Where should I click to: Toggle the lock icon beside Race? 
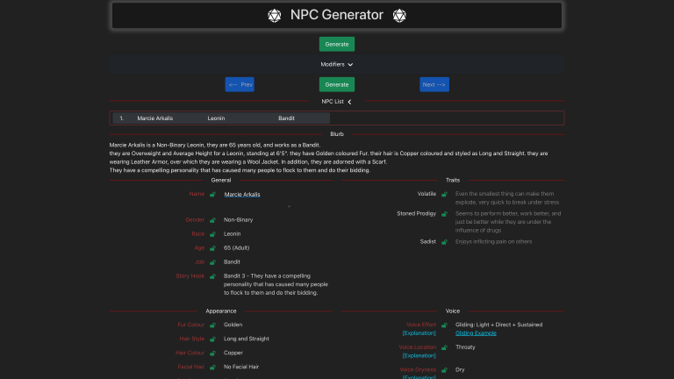click(x=212, y=234)
